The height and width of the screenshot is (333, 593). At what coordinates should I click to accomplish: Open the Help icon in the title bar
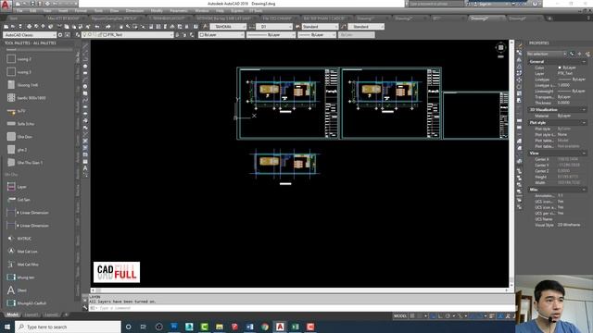(x=535, y=4)
